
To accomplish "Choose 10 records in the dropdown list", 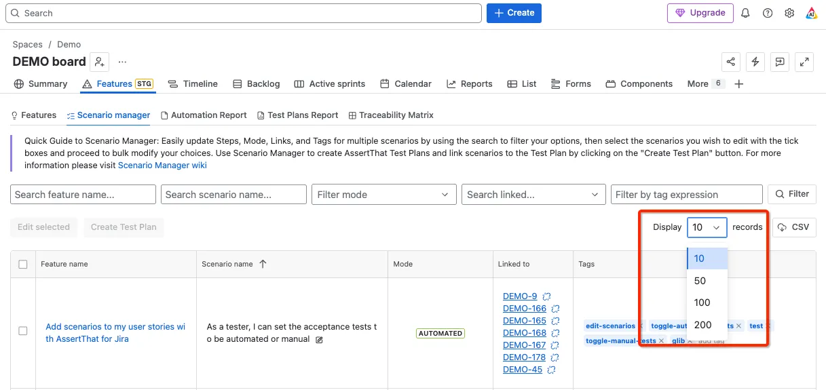I will click(x=707, y=258).
